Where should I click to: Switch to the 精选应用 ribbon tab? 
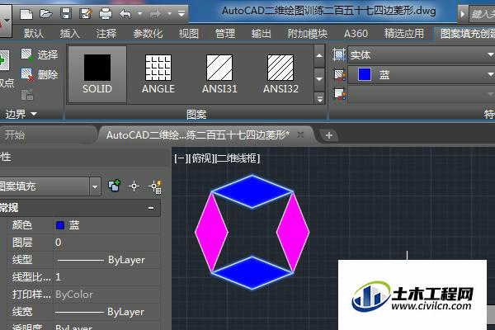point(404,34)
